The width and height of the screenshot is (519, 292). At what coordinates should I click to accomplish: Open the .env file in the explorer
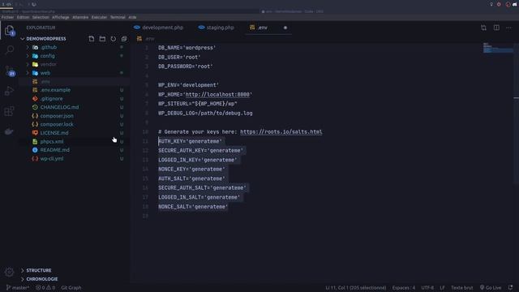tap(45, 81)
